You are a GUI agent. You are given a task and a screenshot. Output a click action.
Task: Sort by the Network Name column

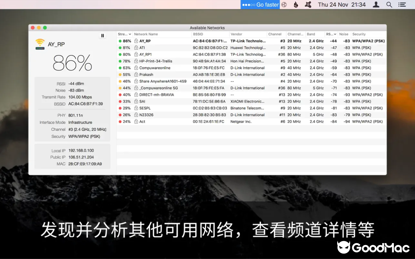tap(162, 34)
